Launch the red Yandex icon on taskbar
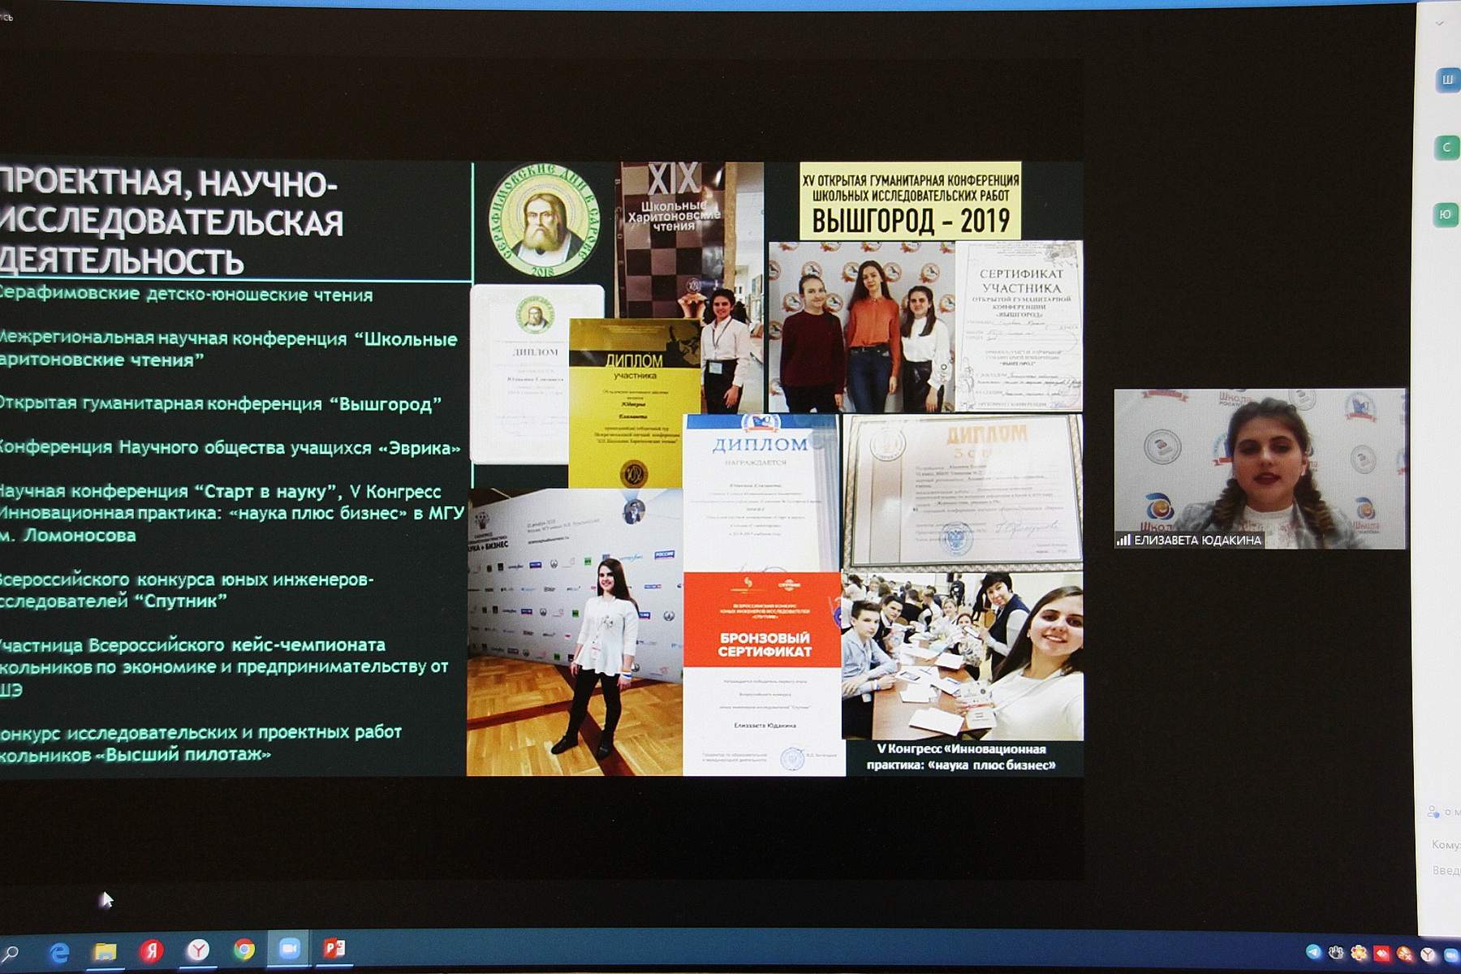Screen dimensions: 1461x974 (152, 950)
